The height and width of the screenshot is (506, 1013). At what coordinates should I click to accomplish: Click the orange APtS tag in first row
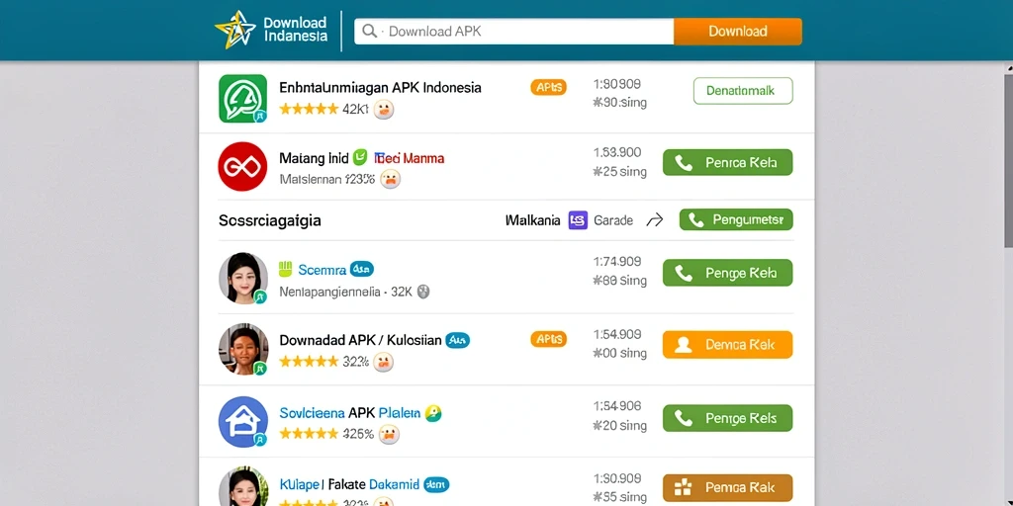tap(548, 87)
